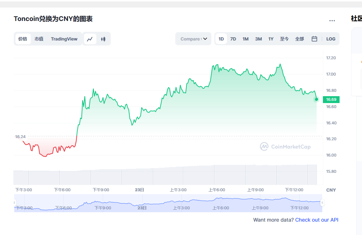Click the Toncoin兑换为CNY的图表 heading
This screenshot has width=362, height=235.
[x=53, y=19]
